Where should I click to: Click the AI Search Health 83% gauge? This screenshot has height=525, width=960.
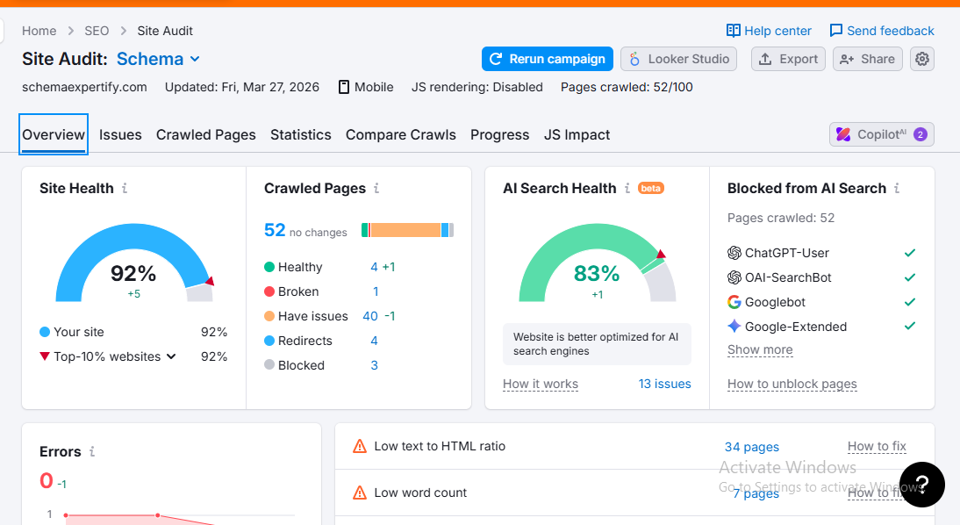coord(598,262)
